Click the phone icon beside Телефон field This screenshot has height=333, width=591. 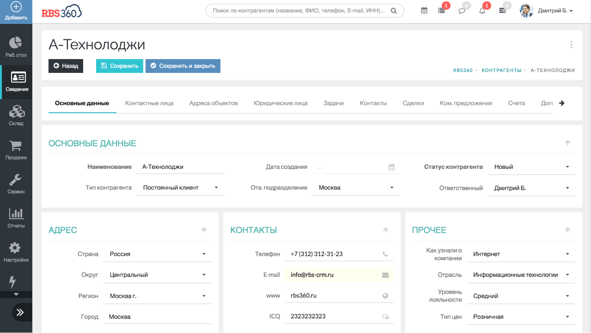click(x=385, y=254)
